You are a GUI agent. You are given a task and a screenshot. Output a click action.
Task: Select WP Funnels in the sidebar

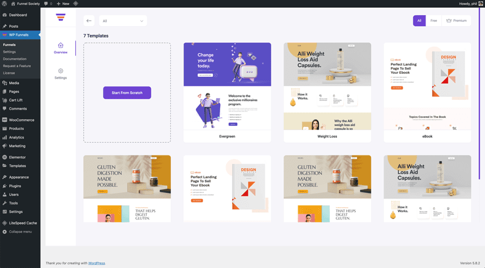(20, 35)
